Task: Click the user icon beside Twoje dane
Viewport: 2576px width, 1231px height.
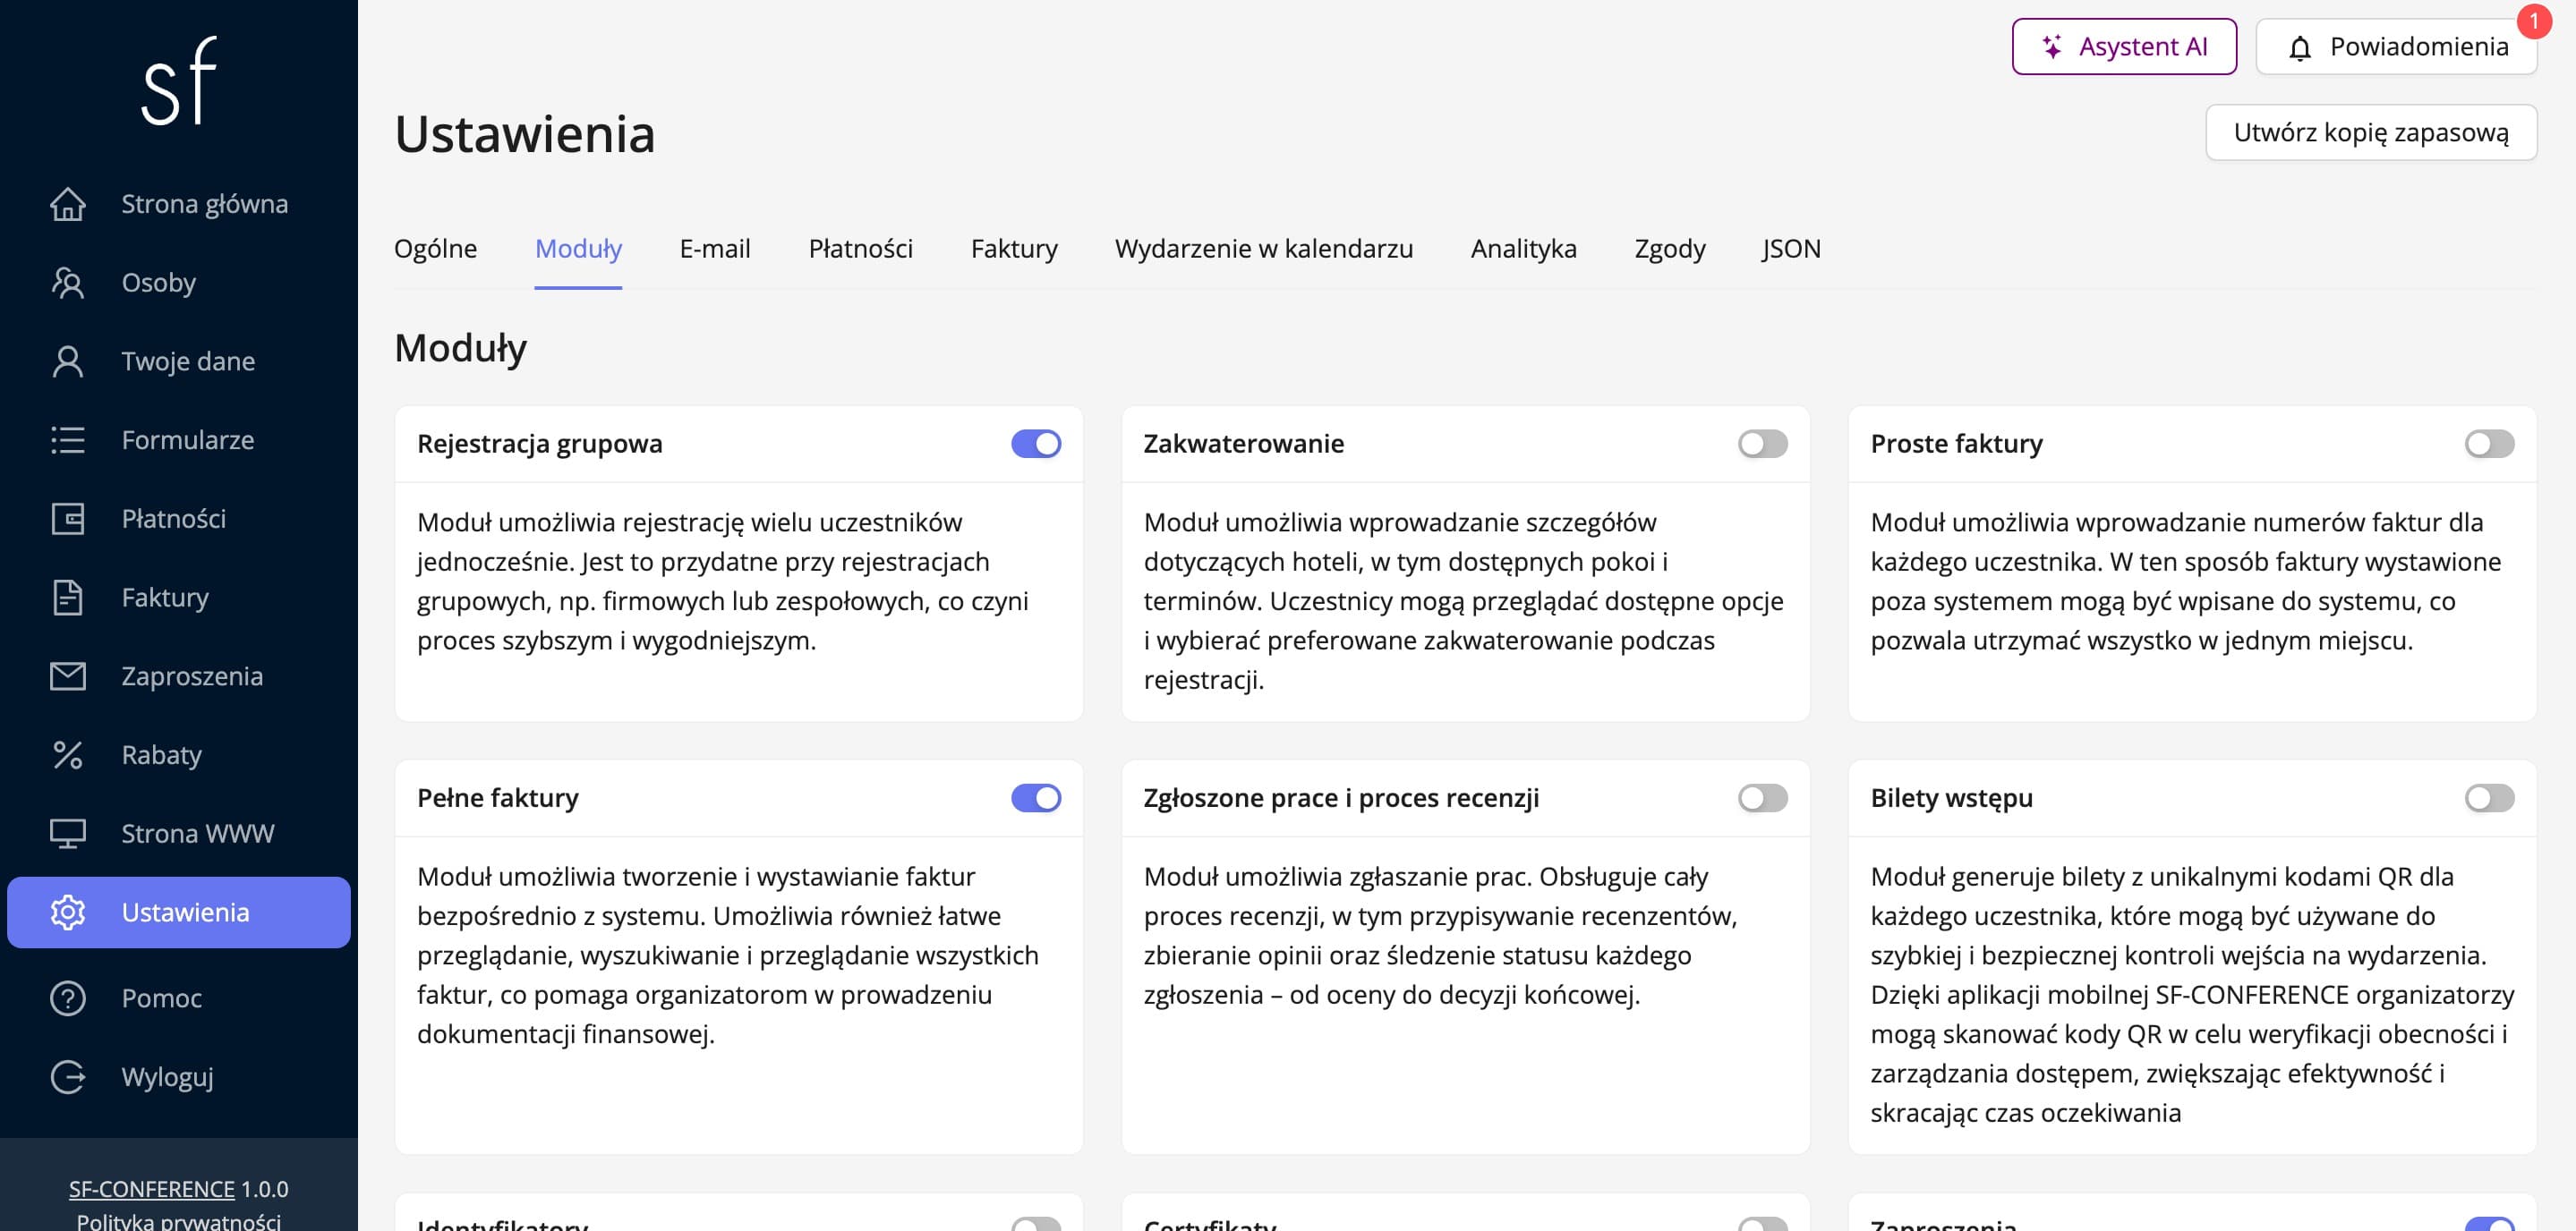Action: click(68, 361)
